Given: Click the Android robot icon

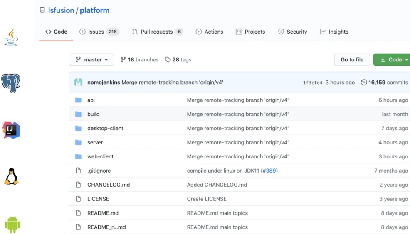Looking at the screenshot, I should tap(12, 224).
